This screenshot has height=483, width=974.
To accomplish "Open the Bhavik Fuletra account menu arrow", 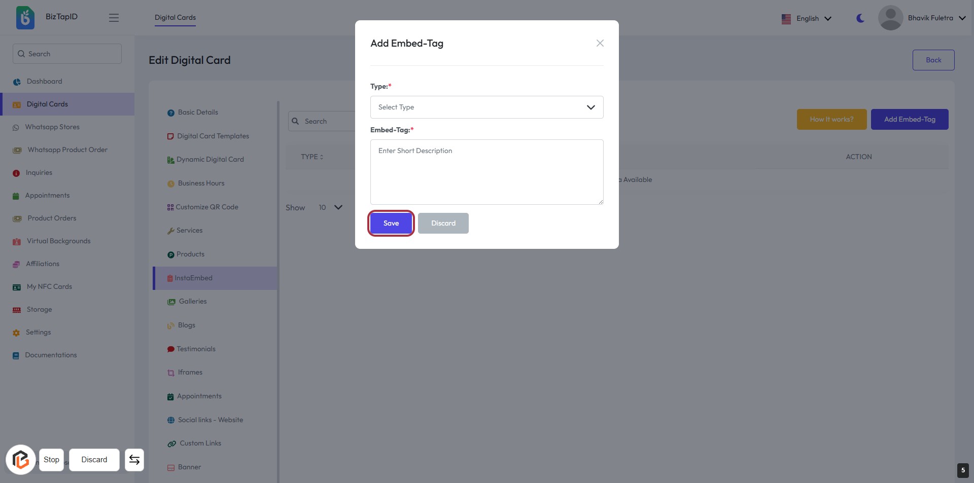I will 962,18.
